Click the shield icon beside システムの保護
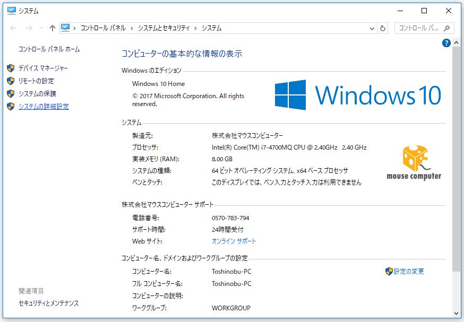The image size is (464, 322). [11, 94]
